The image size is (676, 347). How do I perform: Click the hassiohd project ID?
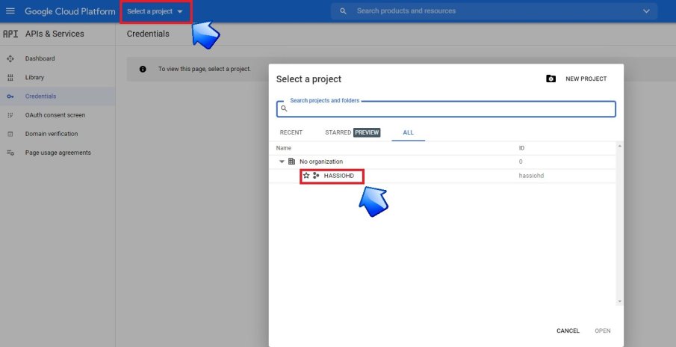(531, 176)
